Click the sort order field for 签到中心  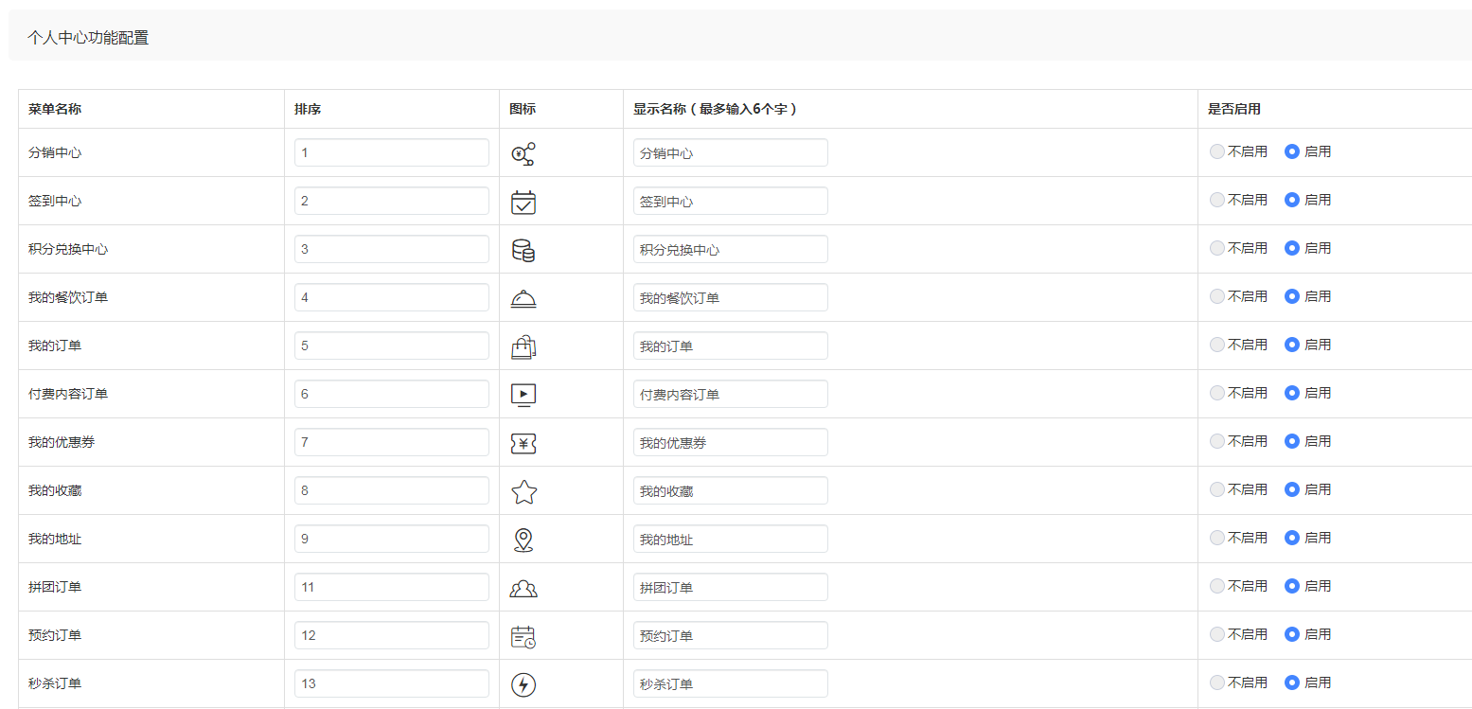392,201
